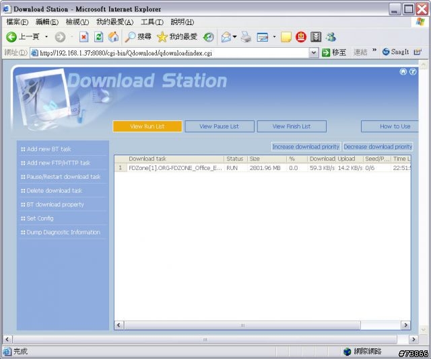Click the yellow note toolbar icon
431x359 pixels.
[286, 37]
